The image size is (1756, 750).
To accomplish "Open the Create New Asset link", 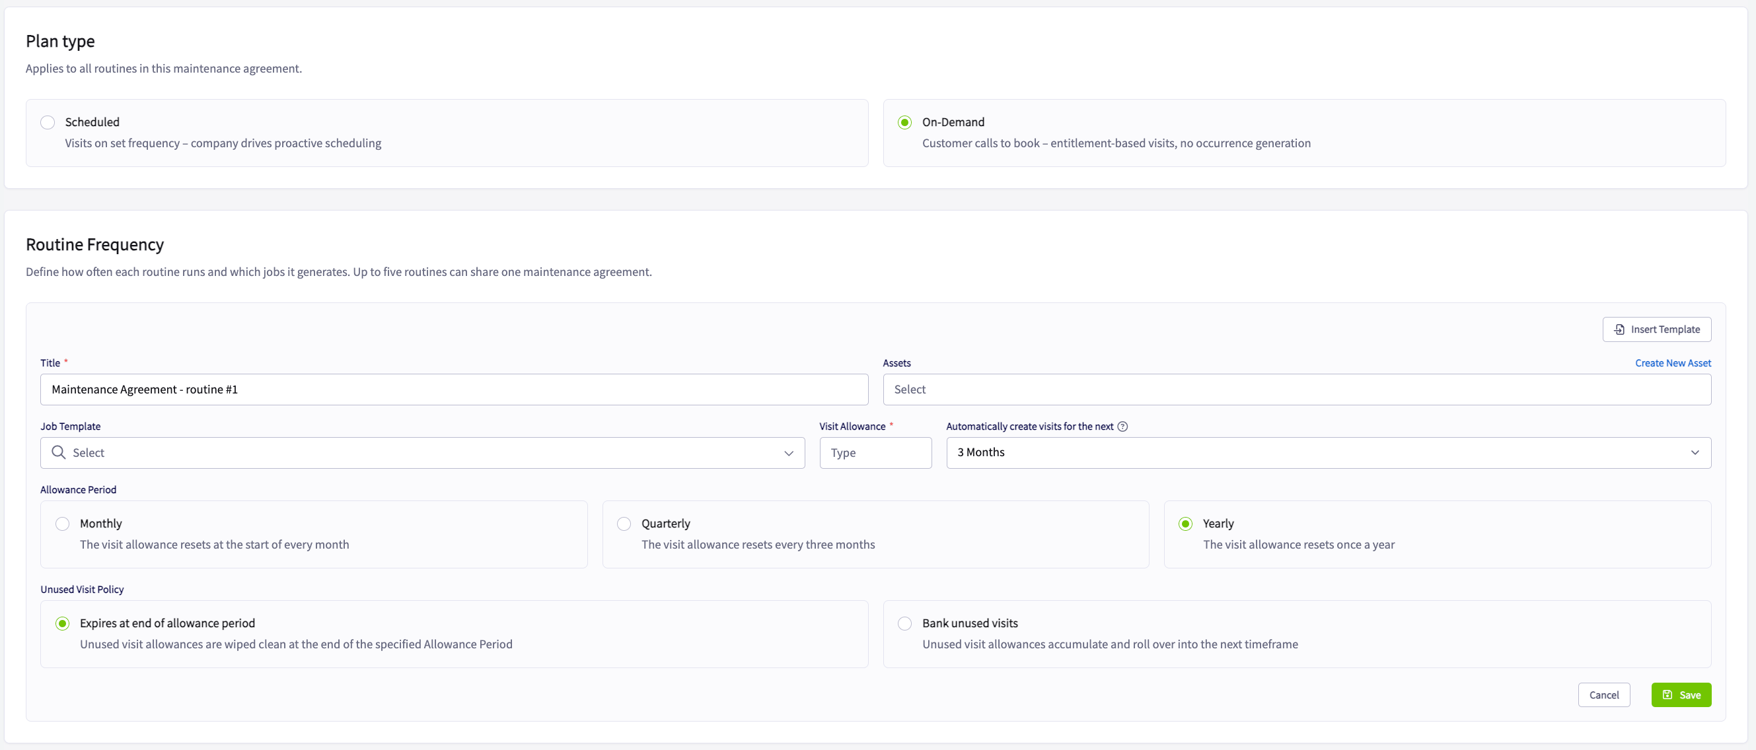I will click(1673, 363).
